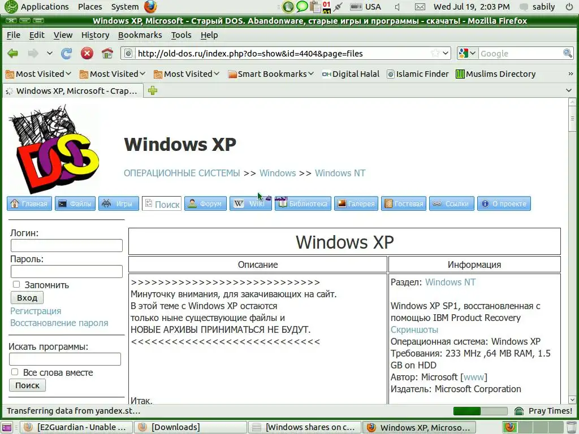Click the page loading progress bar
Image resolution: width=579 pixels, height=434 pixels.
point(480,411)
